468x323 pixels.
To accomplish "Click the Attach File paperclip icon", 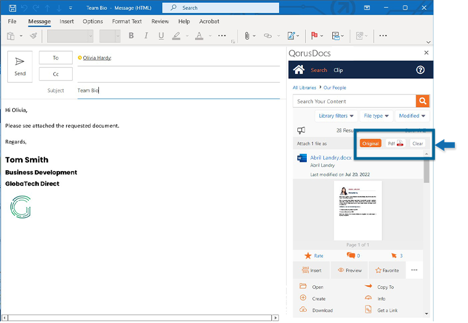I will point(247,36).
